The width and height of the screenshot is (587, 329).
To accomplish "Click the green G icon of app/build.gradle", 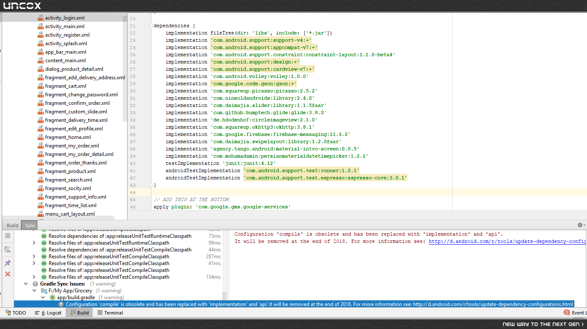I will [x=52, y=297].
